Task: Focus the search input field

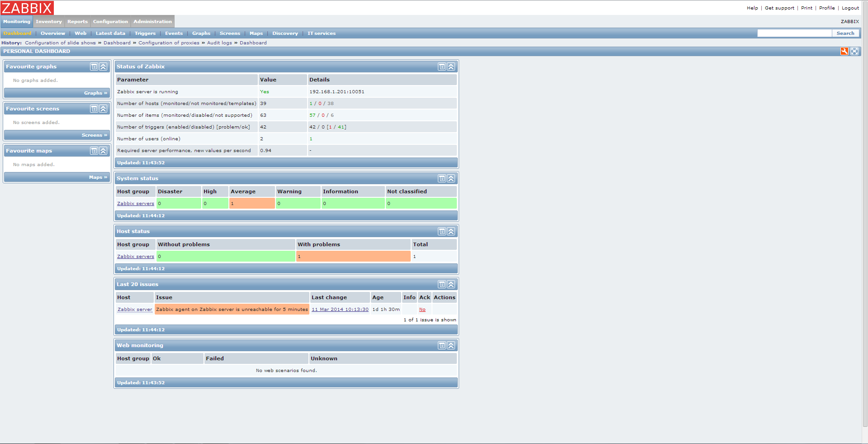Action: coord(794,33)
